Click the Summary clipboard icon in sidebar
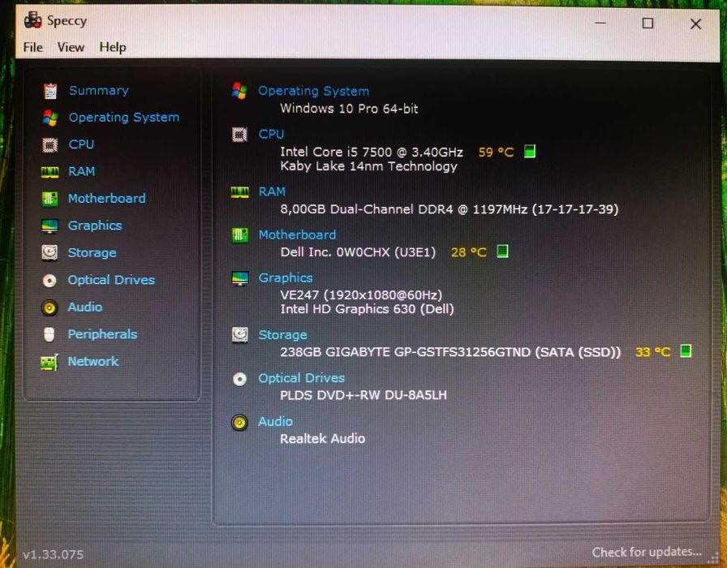The image size is (727, 568). pyautogui.click(x=50, y=91)
